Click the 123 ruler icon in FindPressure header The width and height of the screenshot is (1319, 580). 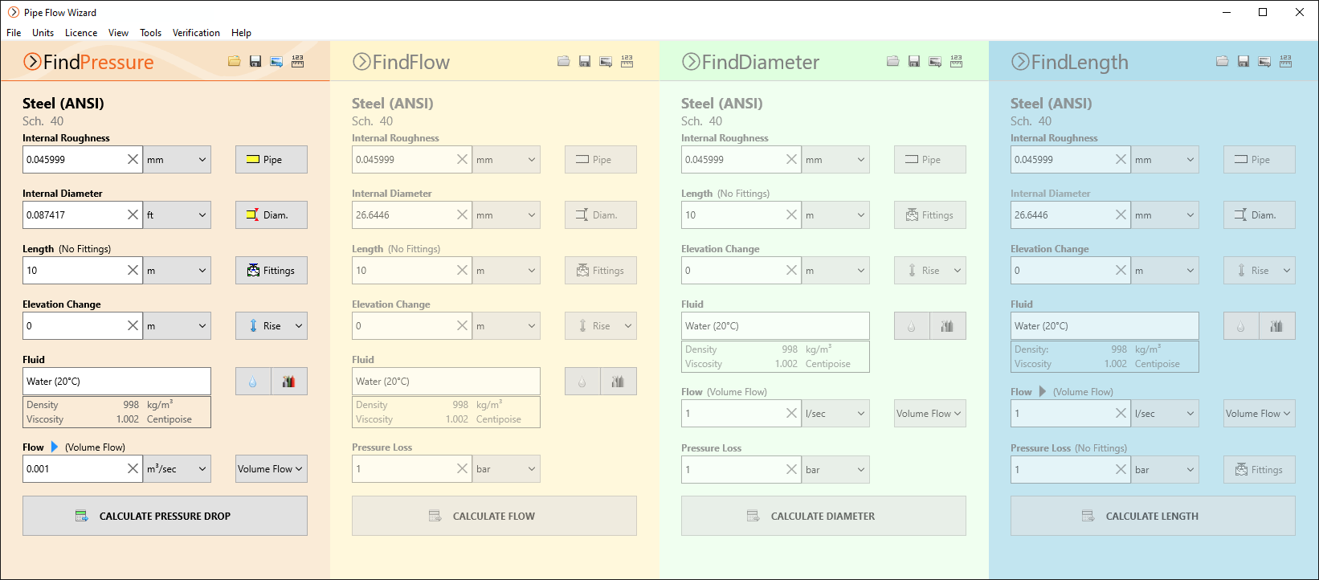pos(297,61)
